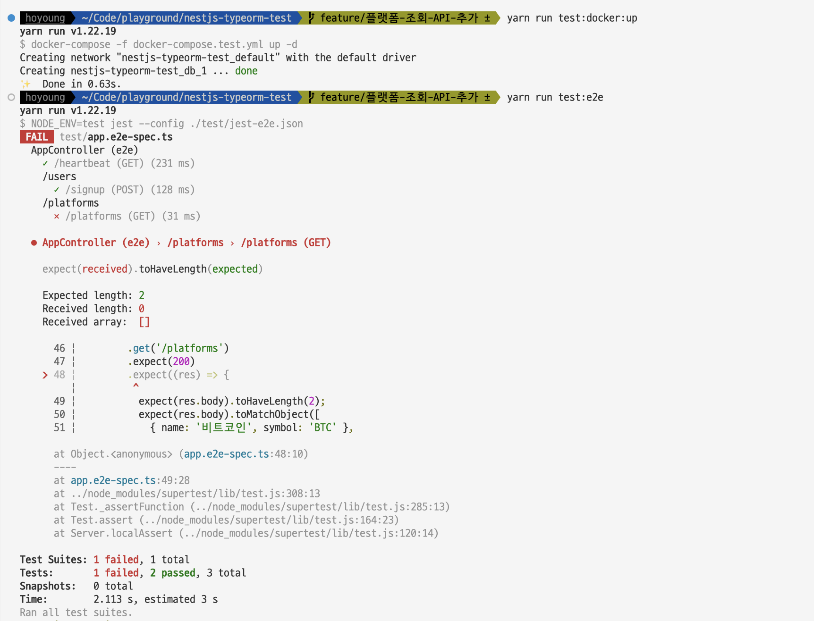Click 'Received length: 0' line
Viewport: 814px width, 621px height.
click(x=93, y=309)
